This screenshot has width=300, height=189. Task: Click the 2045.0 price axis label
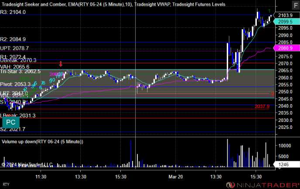tap(285, 99)
